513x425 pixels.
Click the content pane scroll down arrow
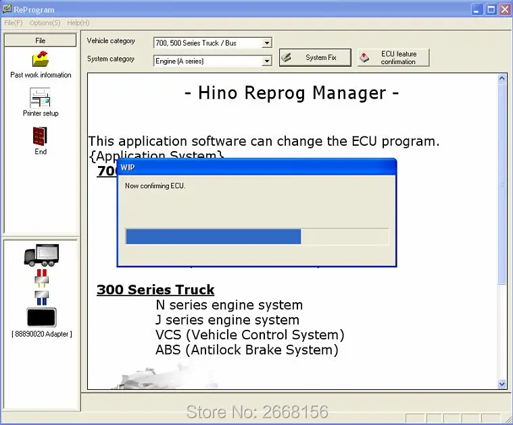[x=502, y=385]
